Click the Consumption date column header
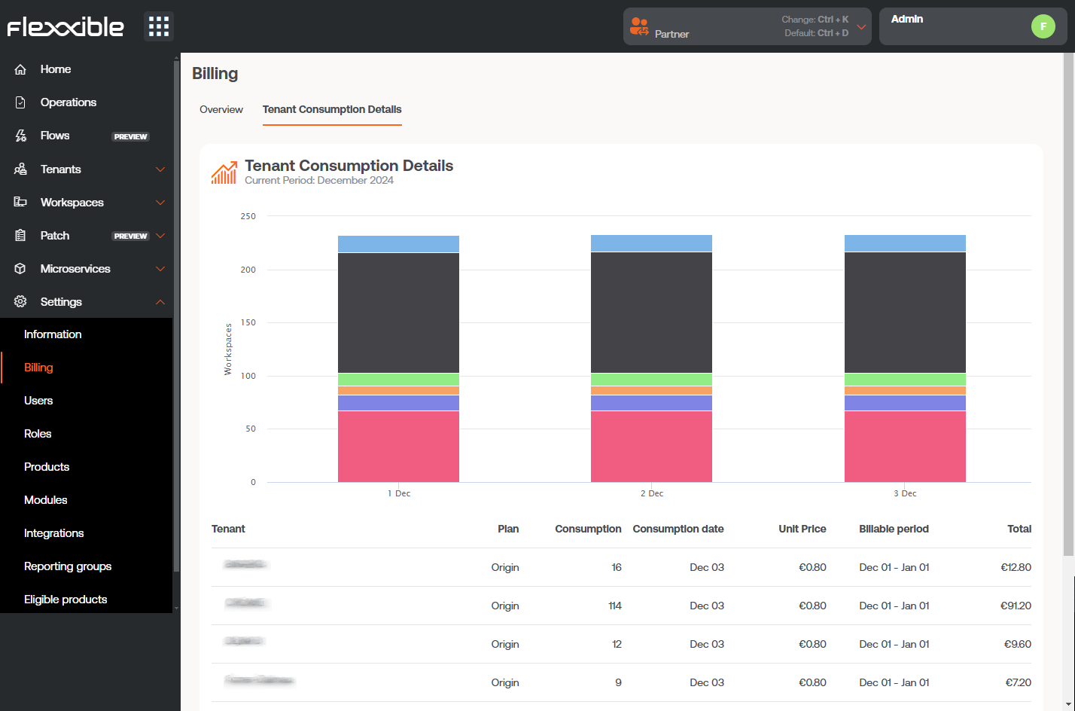 coord(678,529)
